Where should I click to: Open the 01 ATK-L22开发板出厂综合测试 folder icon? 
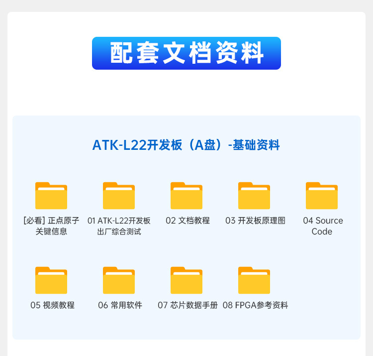pyautogui.click(x=119, y=196)
